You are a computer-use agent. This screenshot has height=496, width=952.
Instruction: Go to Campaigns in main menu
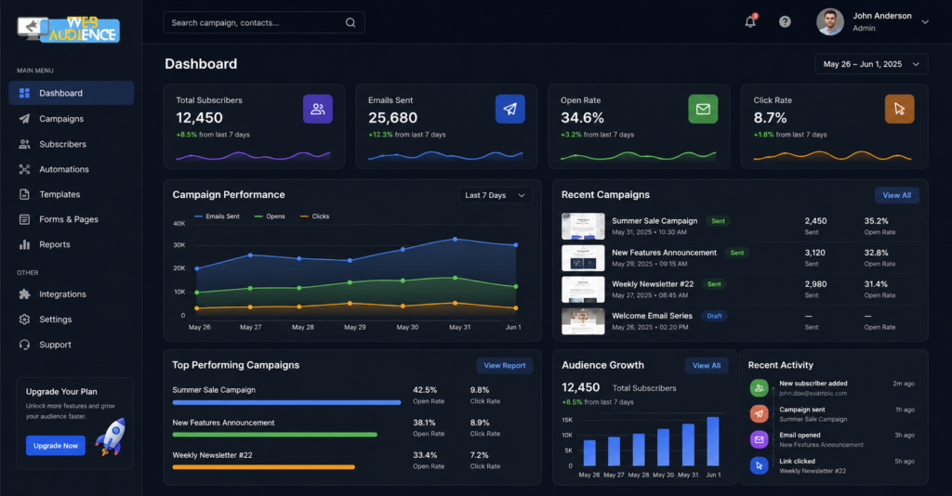coord(71,119)
